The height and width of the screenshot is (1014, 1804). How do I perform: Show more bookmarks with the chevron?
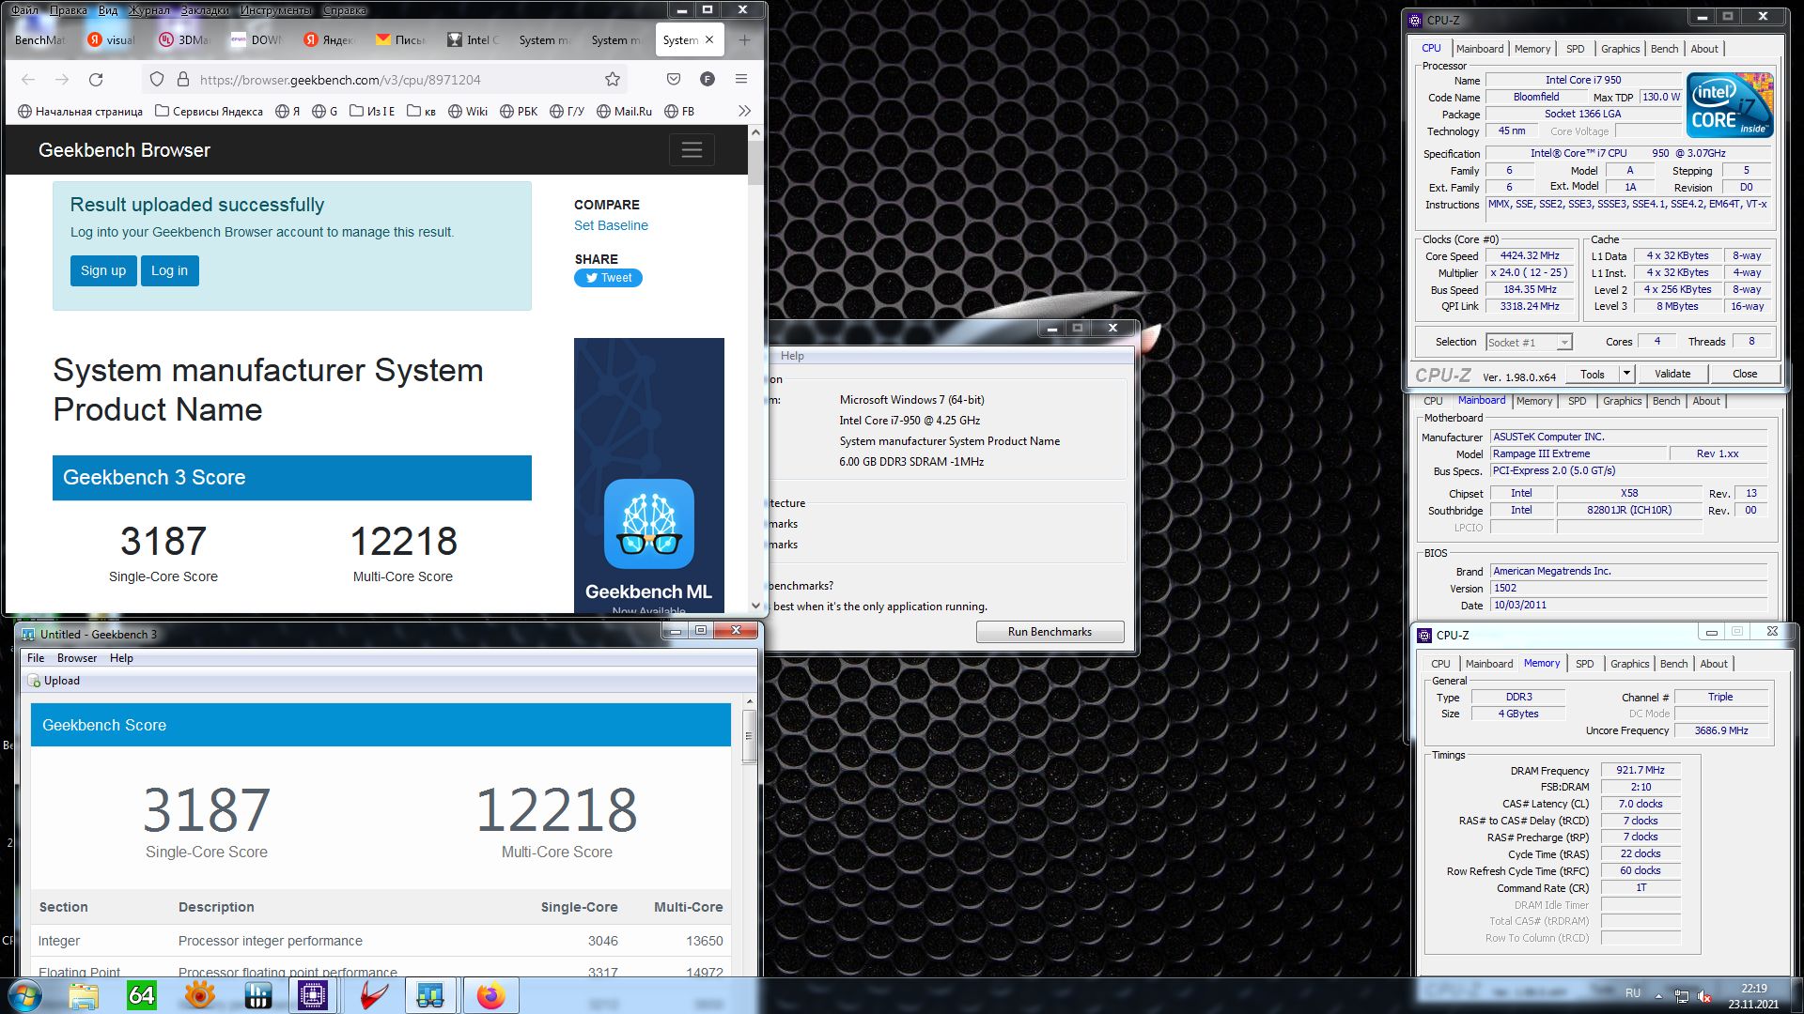coord(744,111)
